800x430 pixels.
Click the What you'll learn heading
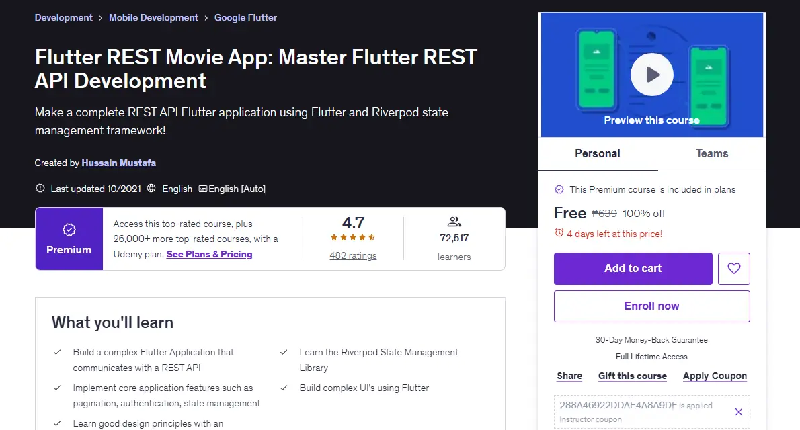pos(113,322)
